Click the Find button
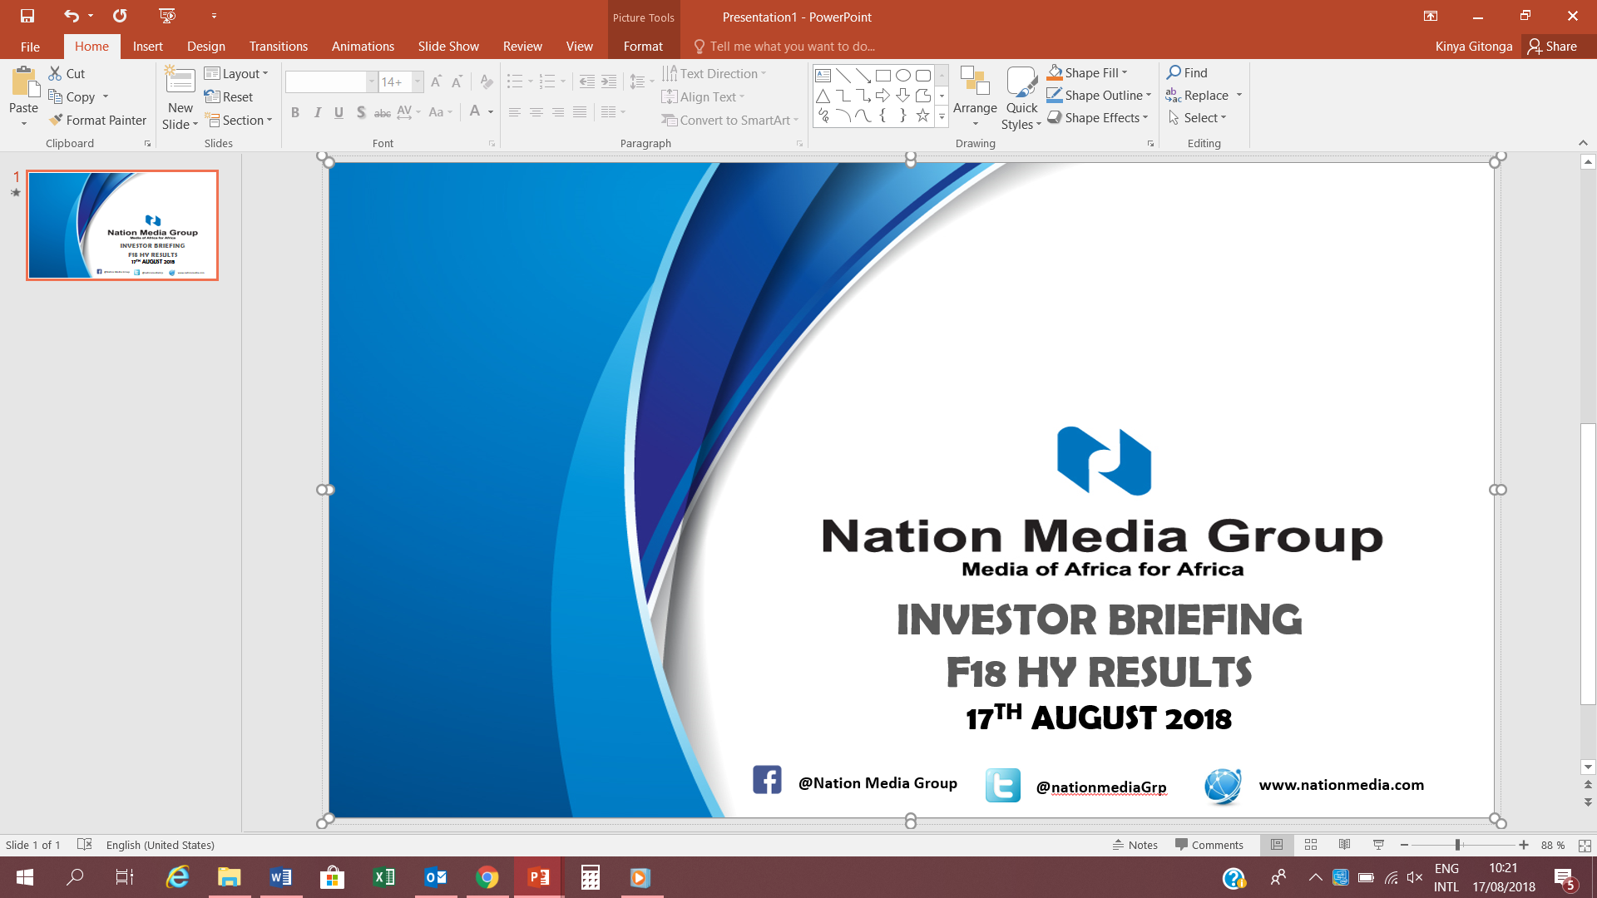The width and height of the screenshot is (1597, 898). (x=1187, y=72)
